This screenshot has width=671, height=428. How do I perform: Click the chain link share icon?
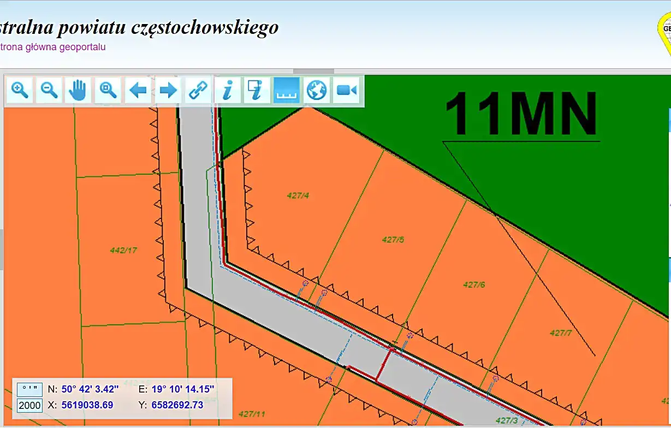coord(198,90)
